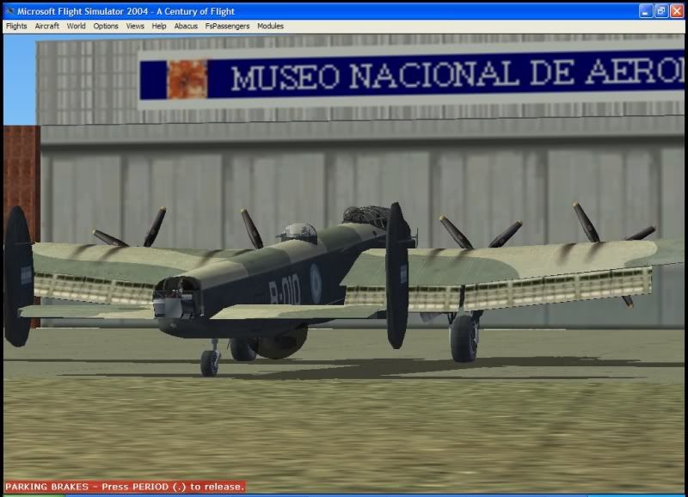Screen dimensions: 688x497
Task: Open the World menu
Action: click(x=77, y=27)
